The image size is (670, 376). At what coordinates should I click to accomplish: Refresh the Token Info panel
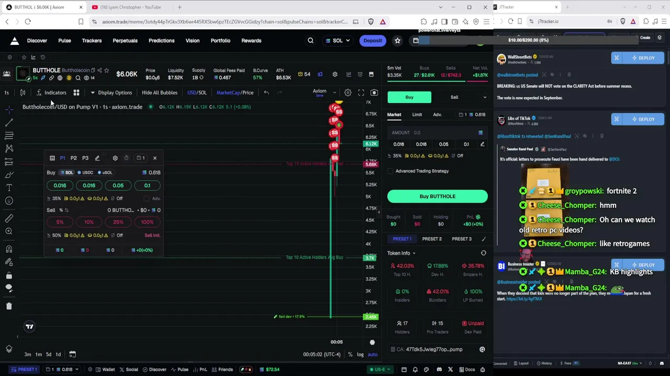(x=483, y=253)
